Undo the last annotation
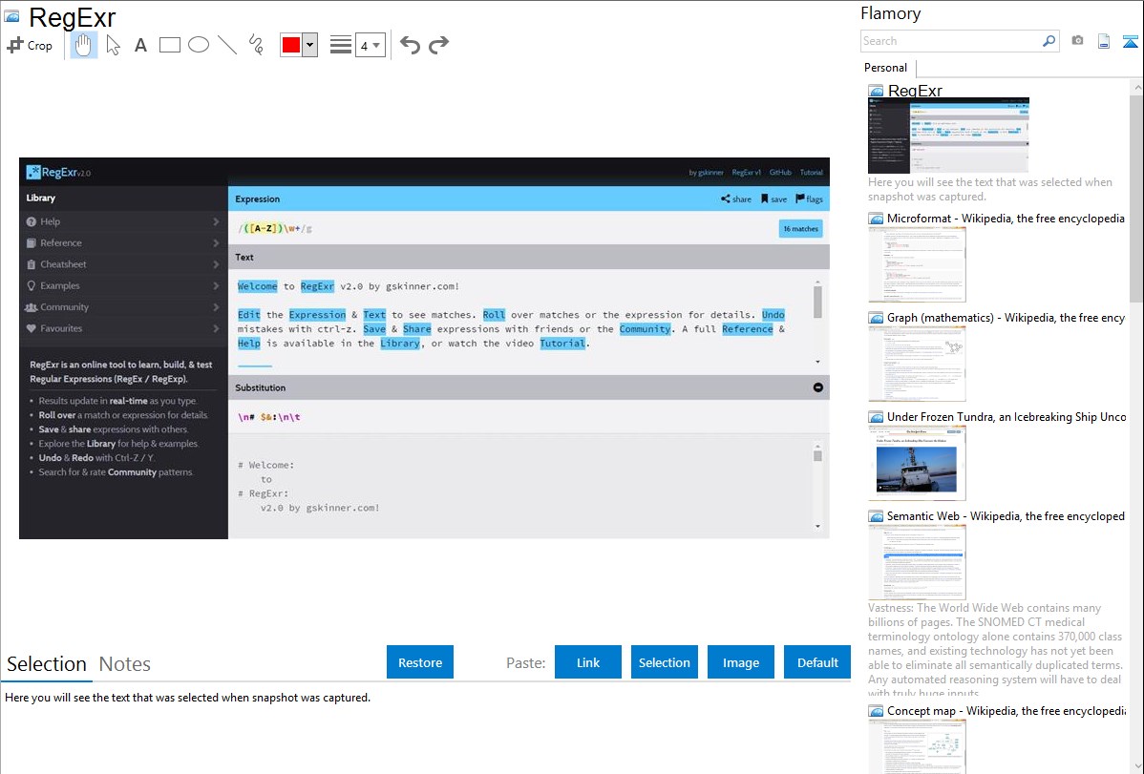 point(410,45)
